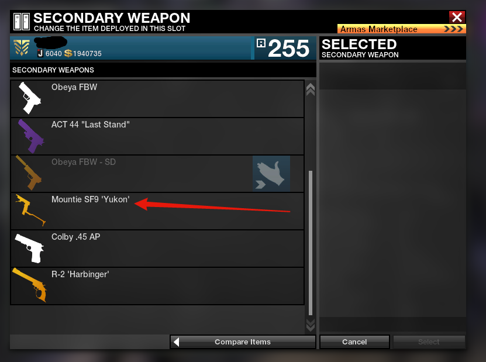
Task: Choose the Colby .45 AP entry
Action: [157, 249]
